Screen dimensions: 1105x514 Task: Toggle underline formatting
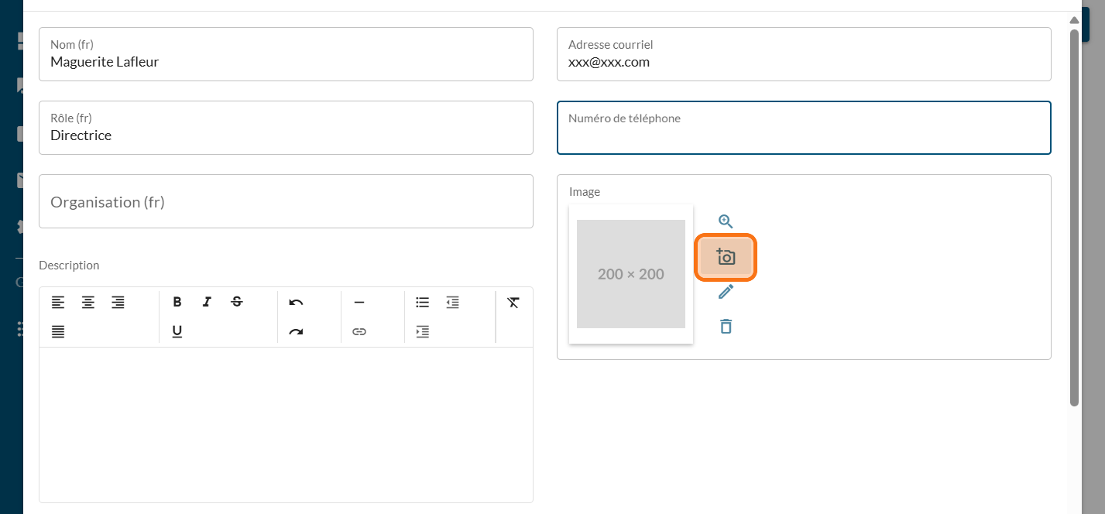(177, 331)
